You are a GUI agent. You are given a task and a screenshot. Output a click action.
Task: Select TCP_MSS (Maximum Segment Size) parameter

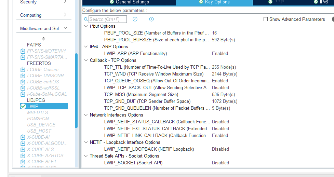click(141, 94)
